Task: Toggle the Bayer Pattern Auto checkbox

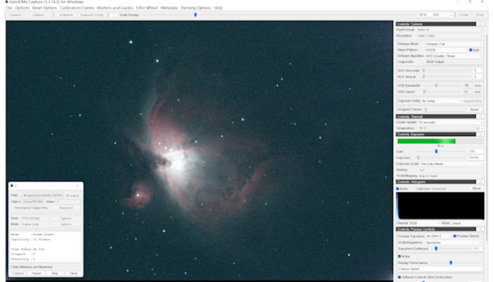Action: click(x=471, y=50)
